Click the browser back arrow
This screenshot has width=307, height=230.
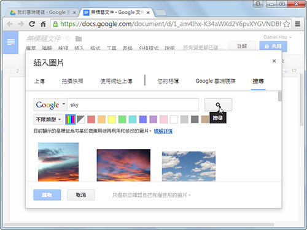[x=10, y=24]
